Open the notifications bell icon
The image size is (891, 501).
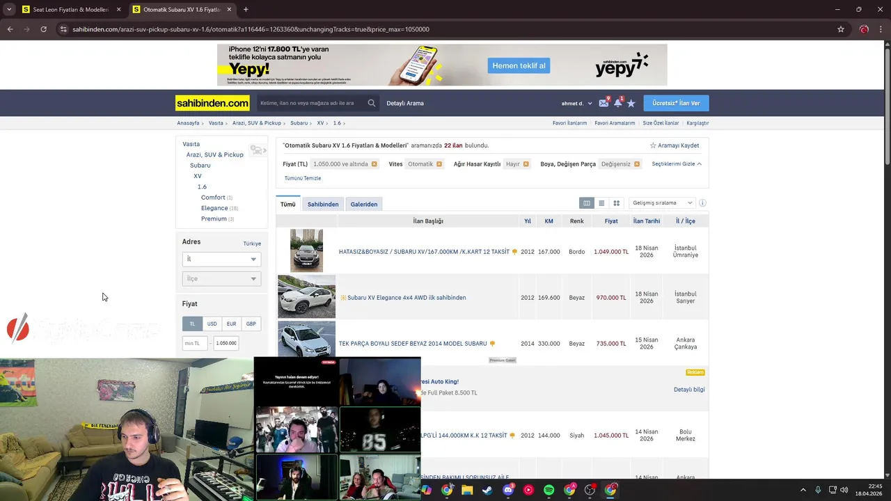[x=617, y=103]
